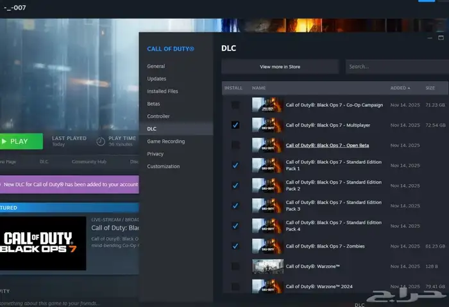Click the Black Ops 7 Multiplayer name

click(328, 125)
